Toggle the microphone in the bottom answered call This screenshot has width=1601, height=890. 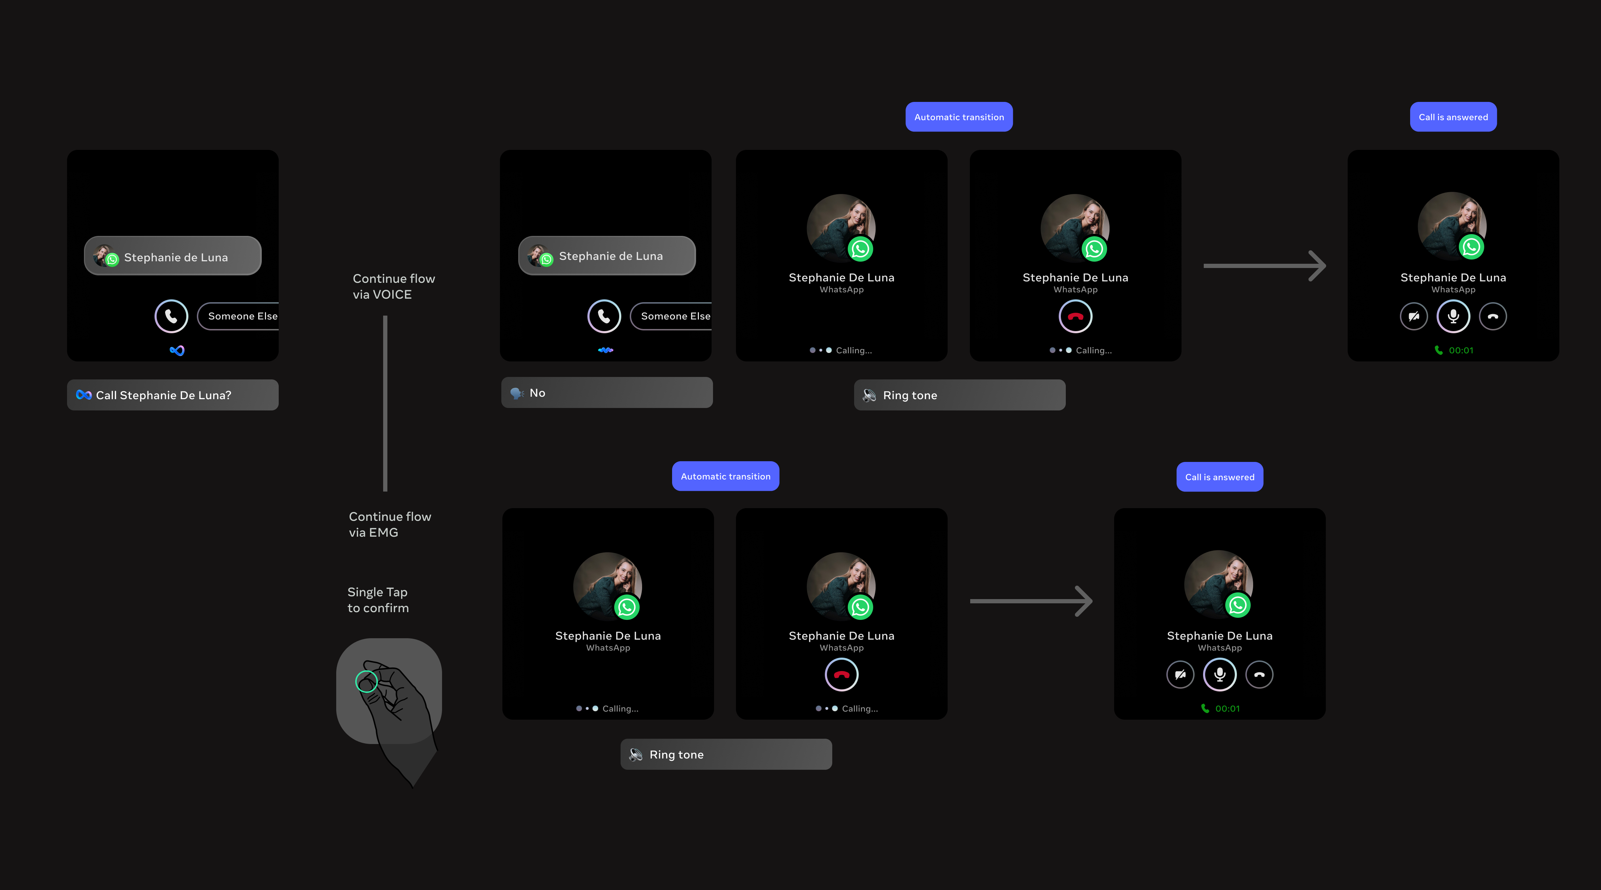click(x=1219, y=675)
